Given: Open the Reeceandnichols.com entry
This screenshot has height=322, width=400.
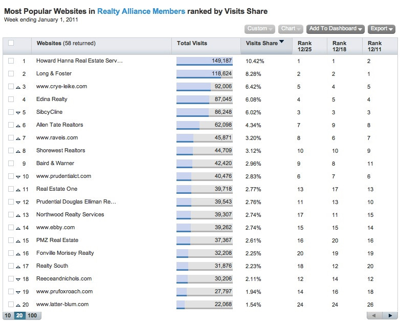Looking at the screenshot, I should click(x=64, y=278).
